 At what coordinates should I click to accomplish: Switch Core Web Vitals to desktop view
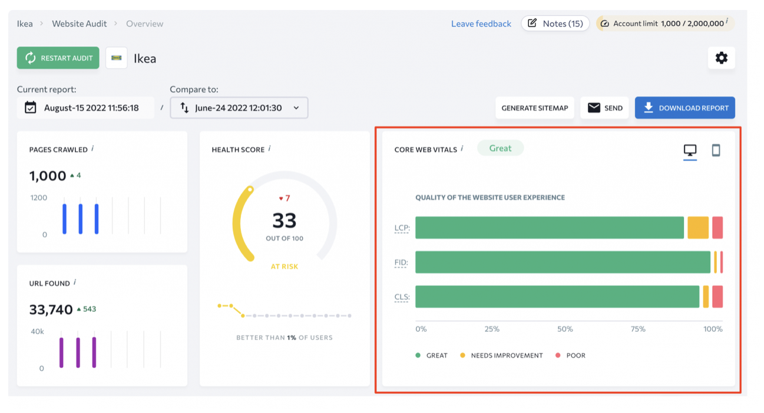pos(690,151)
